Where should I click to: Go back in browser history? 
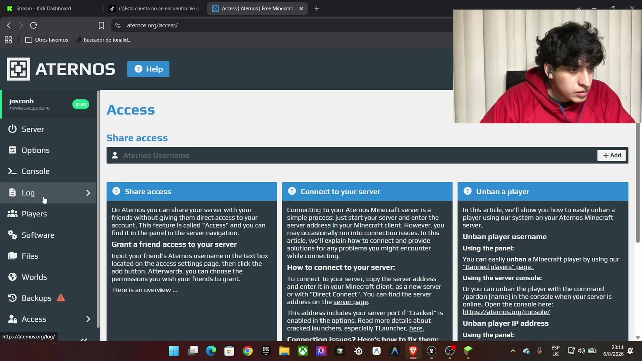click(9, 25)
